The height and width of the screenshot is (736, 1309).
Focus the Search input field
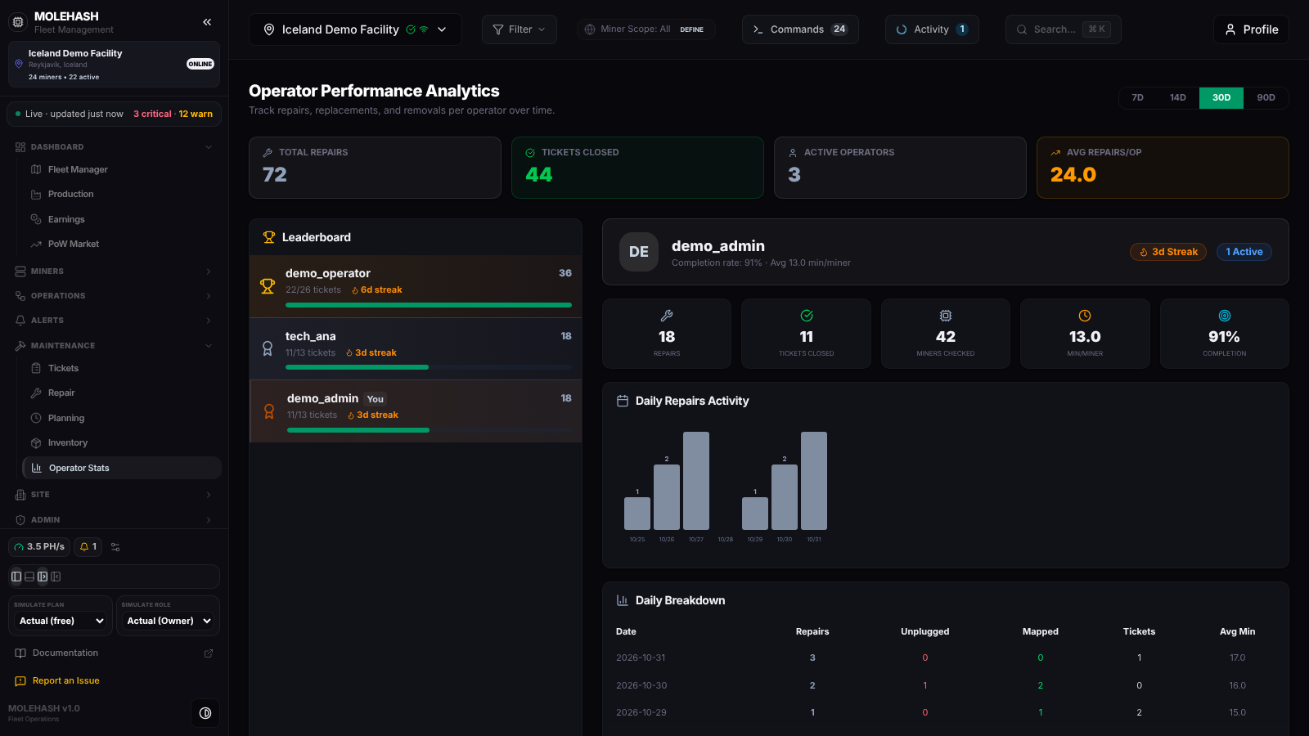(1064, 29)
